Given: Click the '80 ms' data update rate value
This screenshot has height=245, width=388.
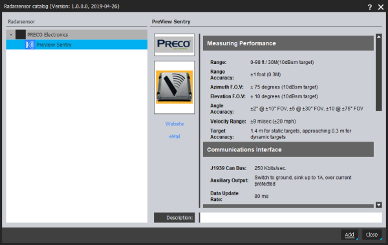Looking at the screenshot, I should pos(261,196).
